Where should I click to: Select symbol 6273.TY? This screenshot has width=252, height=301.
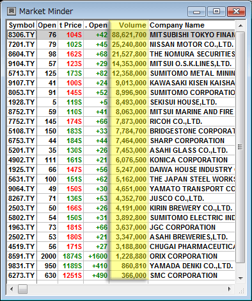click(x=21, y=275)
